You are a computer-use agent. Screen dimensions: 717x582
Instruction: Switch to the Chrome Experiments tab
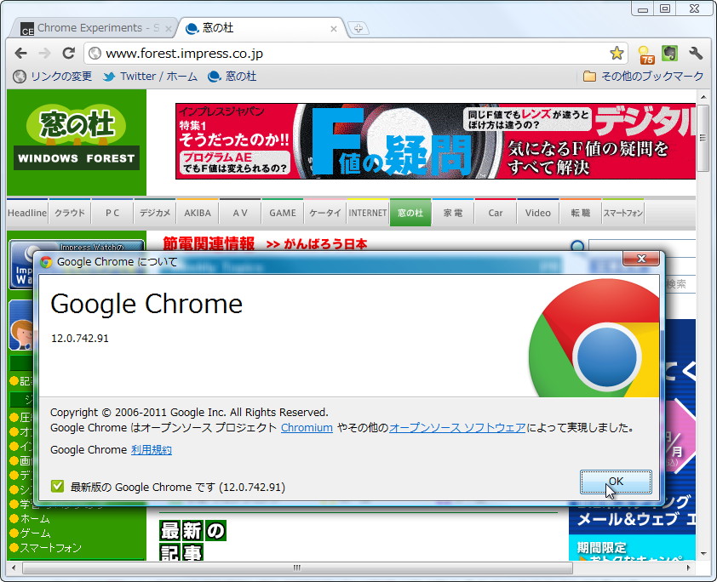(94, 27)
